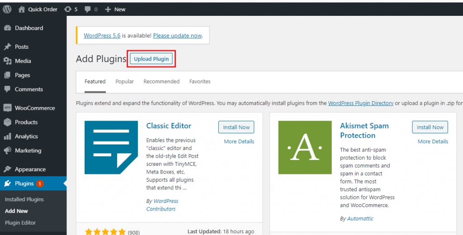Click the WordPress Contributors author link
Image resolution: width=463 pixels, height=235 pixels.
point(162,205)
